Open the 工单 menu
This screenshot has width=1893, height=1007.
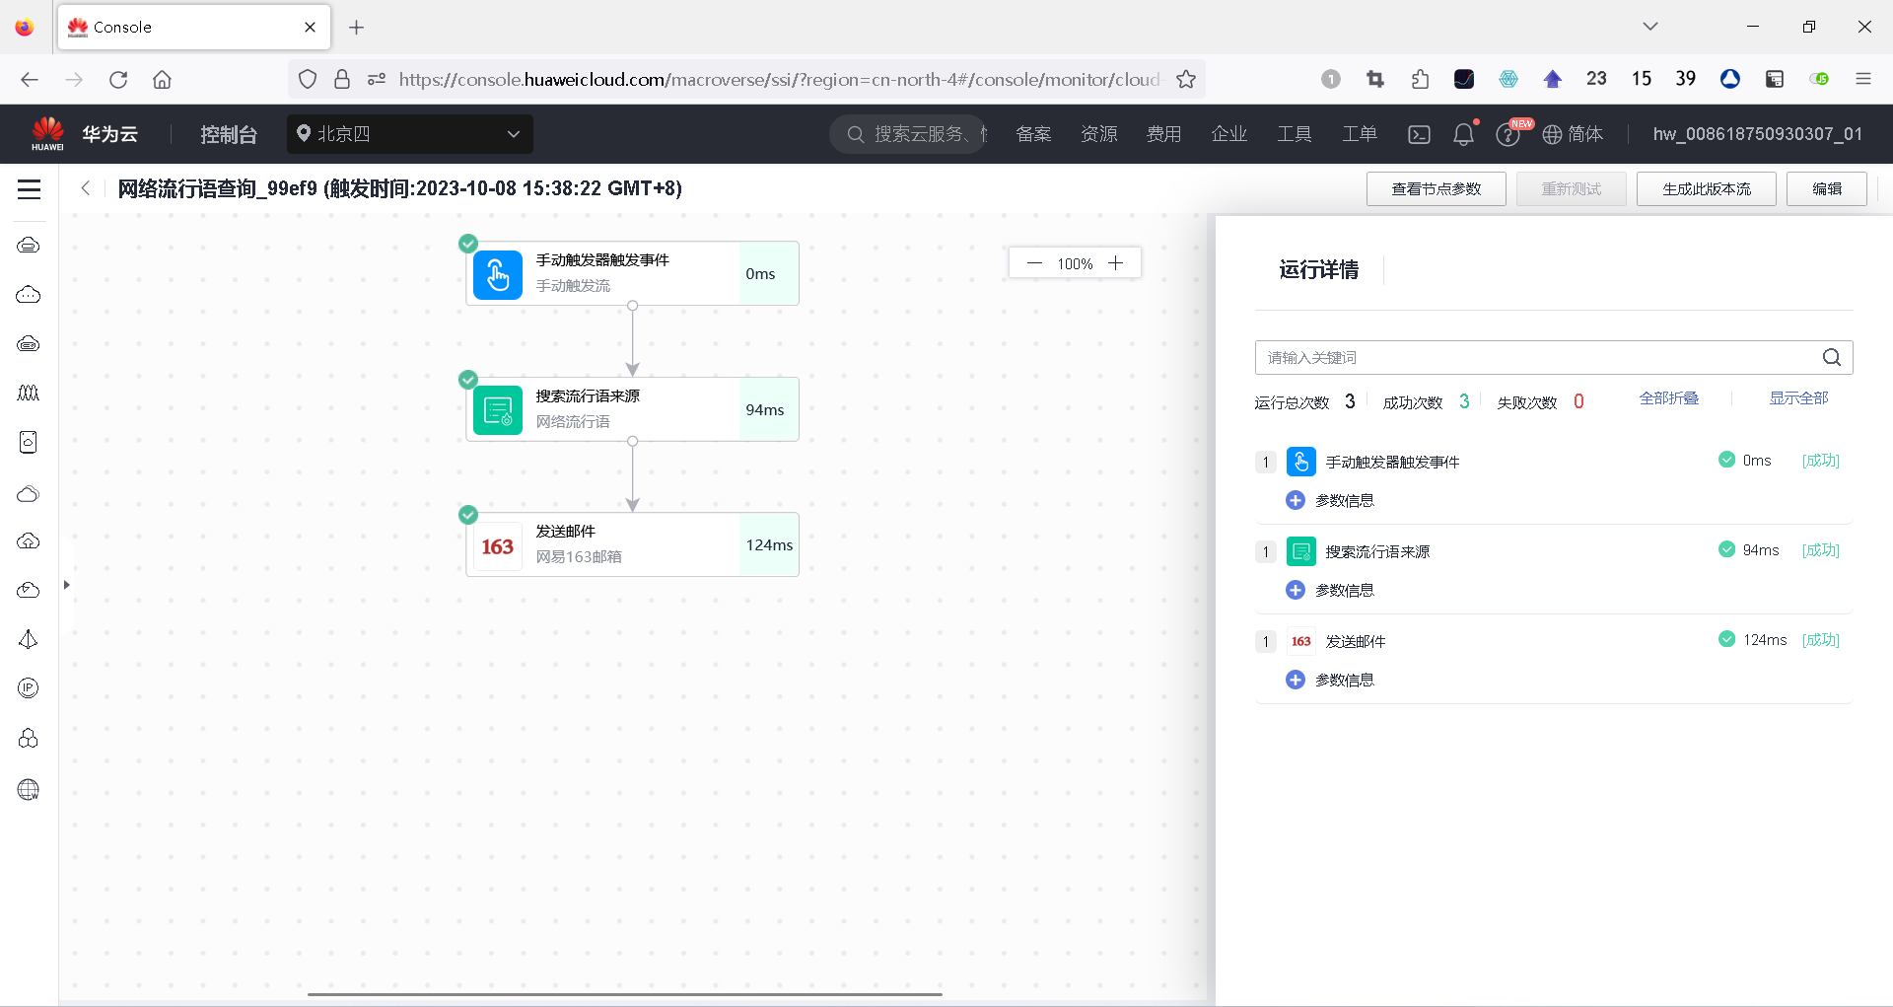(1359, 134)
